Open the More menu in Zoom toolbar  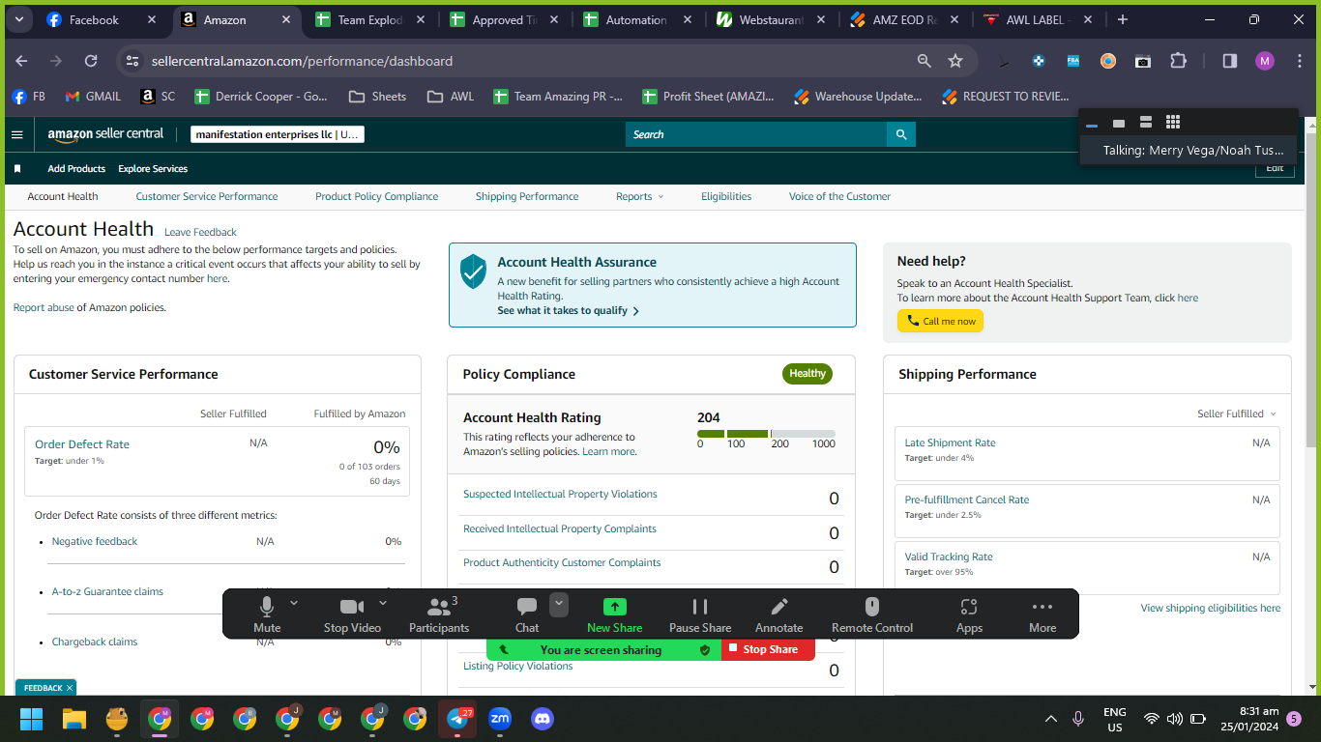1042,614
